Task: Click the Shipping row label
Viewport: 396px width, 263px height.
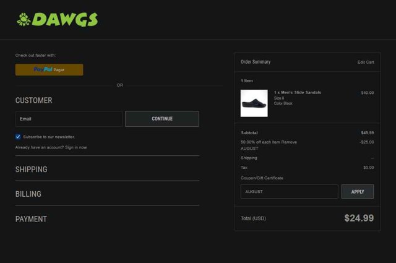Action: [249, 158]
